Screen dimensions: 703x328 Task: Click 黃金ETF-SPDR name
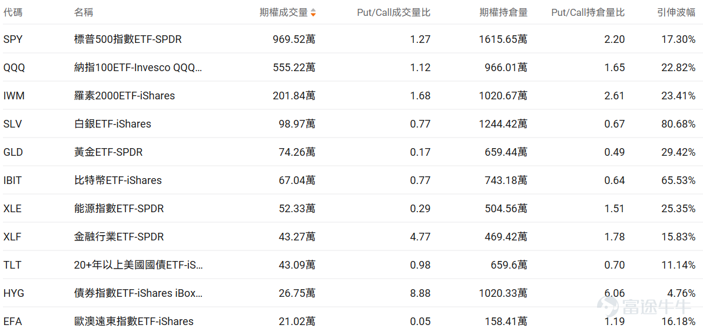coord(108,152)
